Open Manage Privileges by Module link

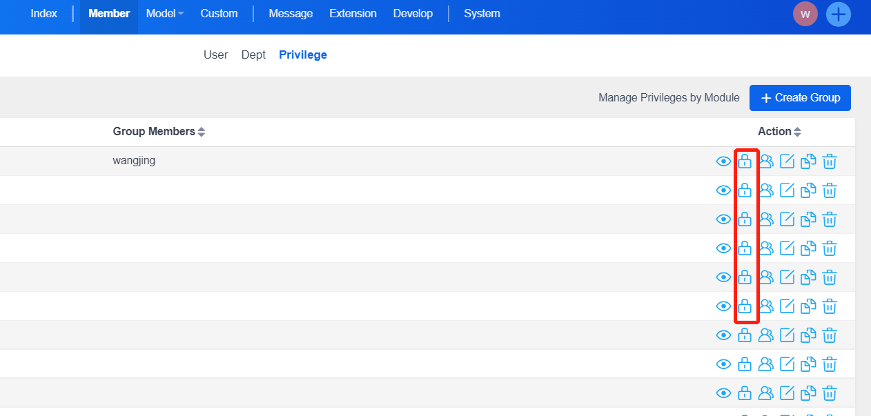(669, 98)
